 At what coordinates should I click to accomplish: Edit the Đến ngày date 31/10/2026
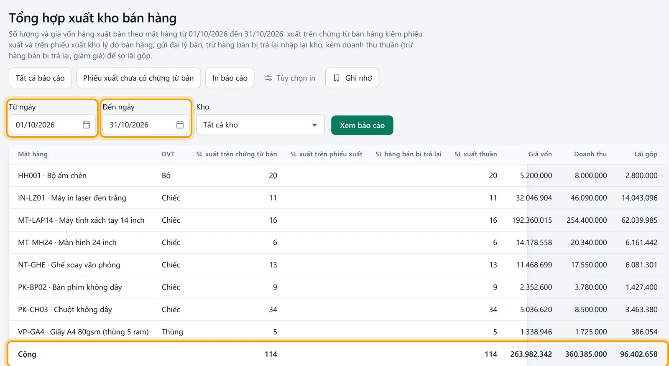point(140,125)
